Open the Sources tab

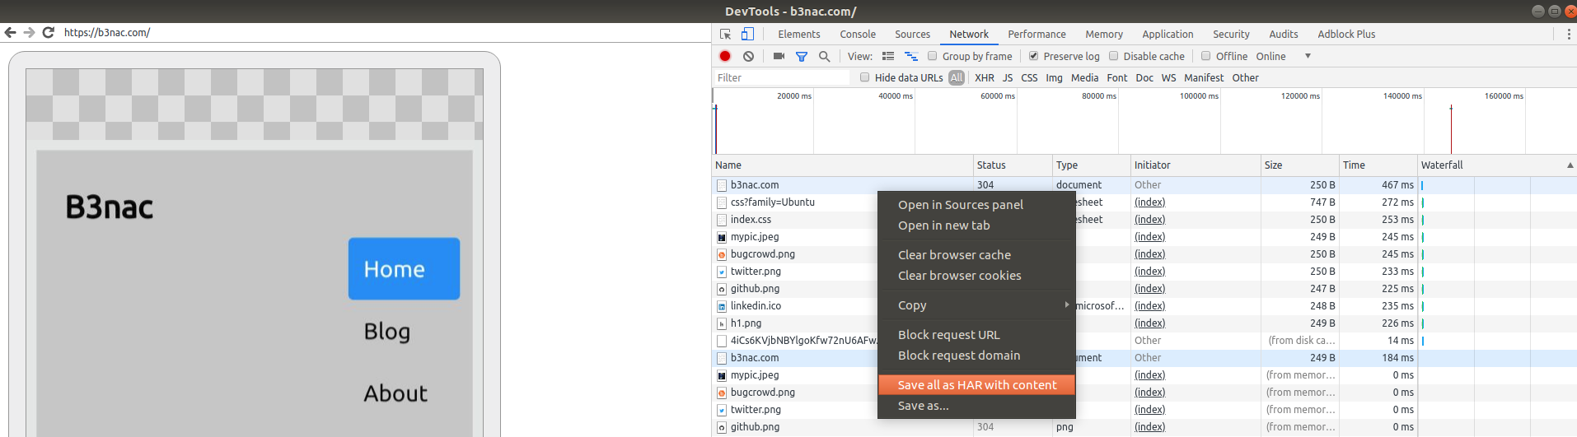click(x=912, y=35)
